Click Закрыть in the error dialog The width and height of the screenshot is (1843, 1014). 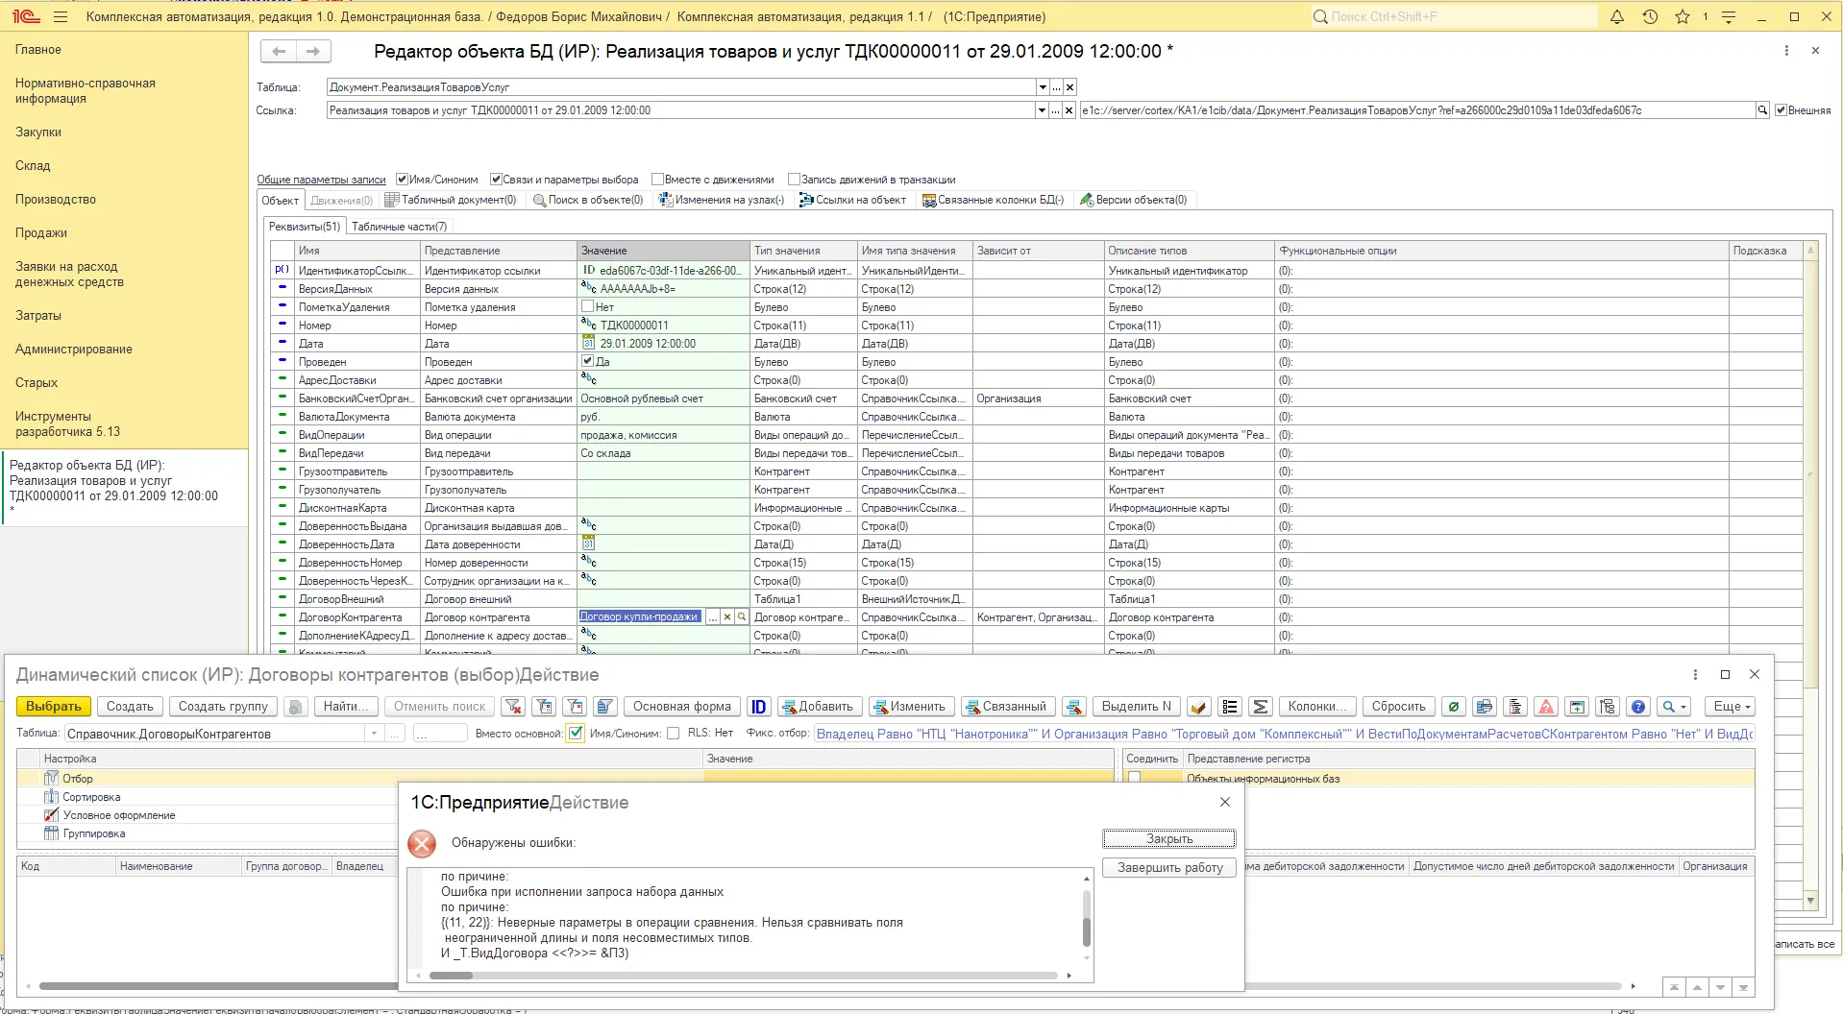[x=1169, y=839]
